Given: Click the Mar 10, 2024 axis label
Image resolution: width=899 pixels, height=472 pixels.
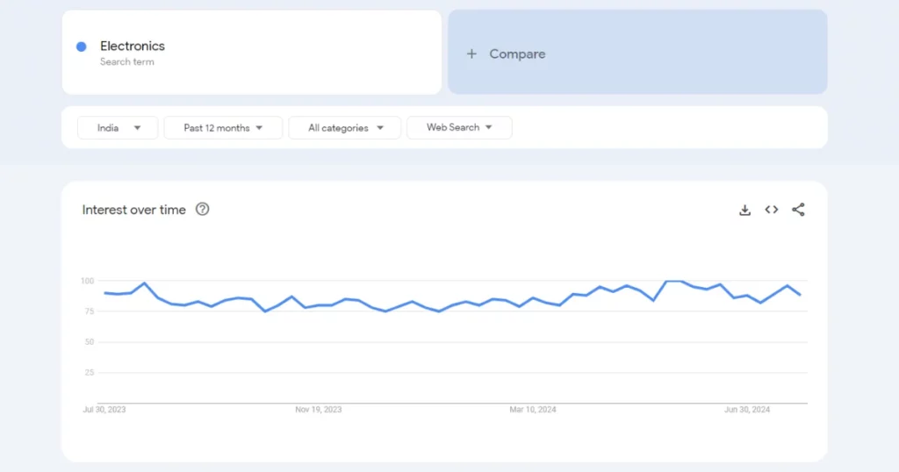Looking at the screenshot, I should pyautogui.click(x=533, y=410).
